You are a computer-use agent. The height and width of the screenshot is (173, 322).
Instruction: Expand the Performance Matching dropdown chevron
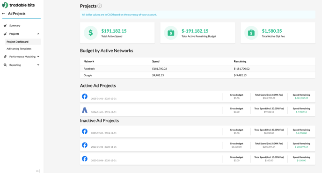tap(38, 57)
